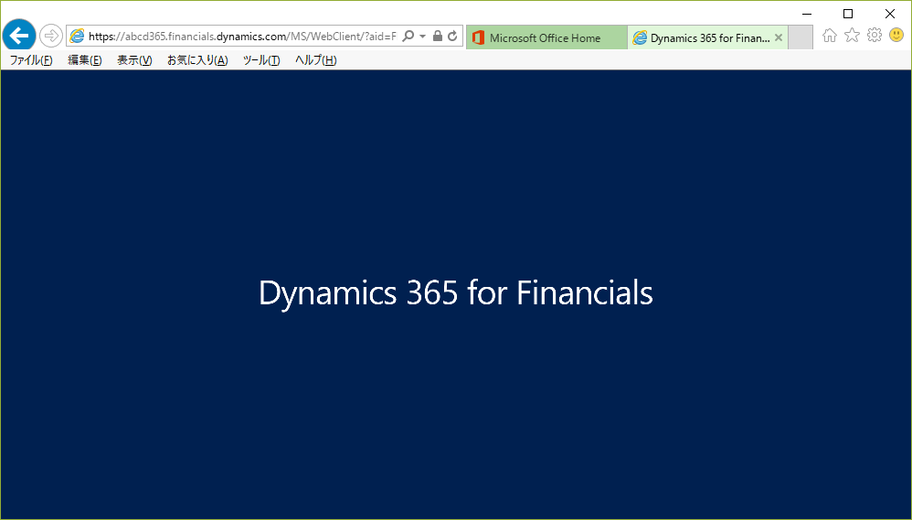This screenshot has width=912, height=520.
Task: Click the blue Back arrow button
Action: tap(19, 36)
